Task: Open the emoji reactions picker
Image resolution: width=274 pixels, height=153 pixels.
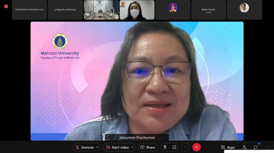Action: (174, 147)
